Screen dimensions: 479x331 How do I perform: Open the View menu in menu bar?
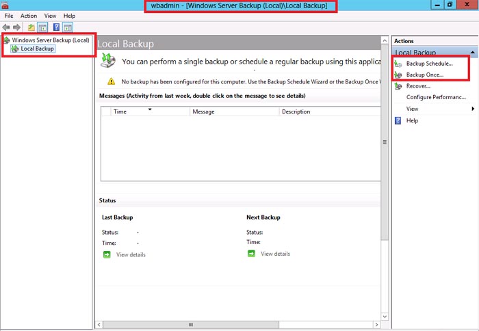pyautogui.click(x=50, y=16)
